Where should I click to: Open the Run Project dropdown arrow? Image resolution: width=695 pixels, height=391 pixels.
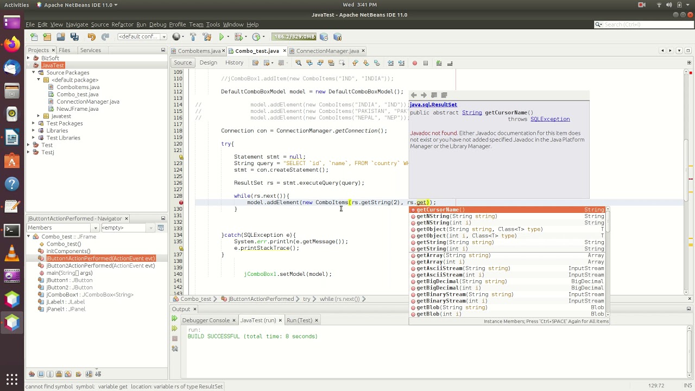(229, 37)
